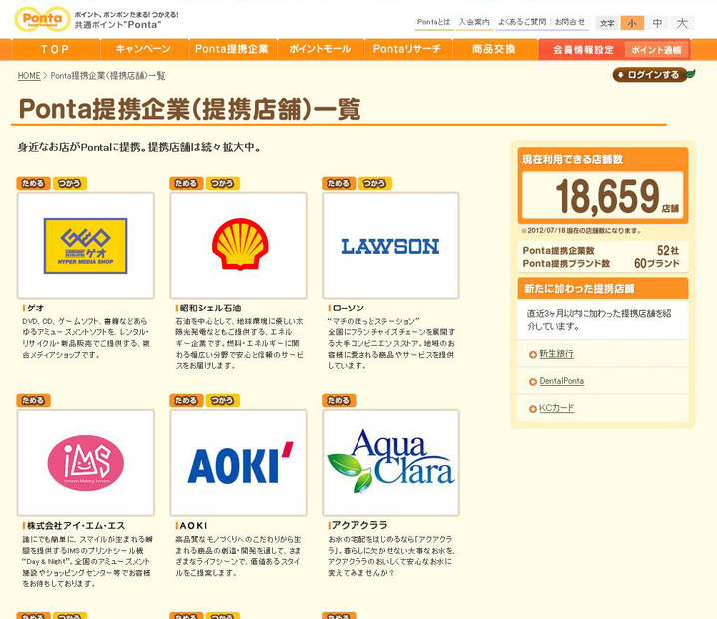Click the AOKI store name heading
717x619 pixels.
193,526
